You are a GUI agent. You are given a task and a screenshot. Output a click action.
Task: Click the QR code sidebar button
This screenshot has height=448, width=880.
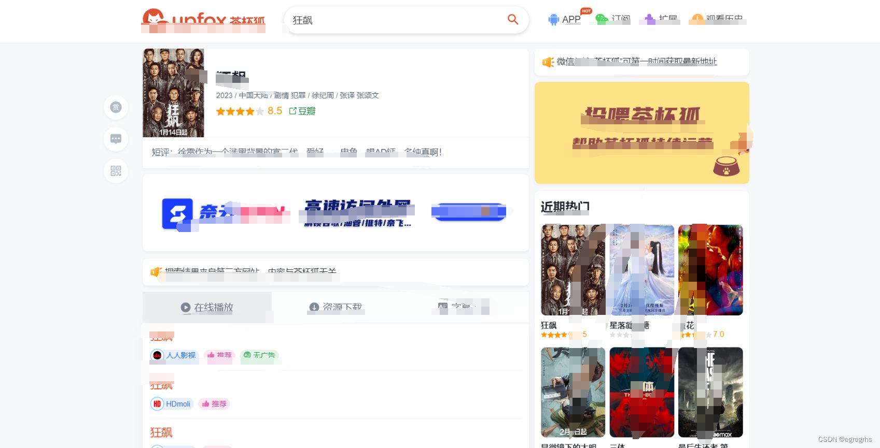pyautogui.click(x=116, y=171)
